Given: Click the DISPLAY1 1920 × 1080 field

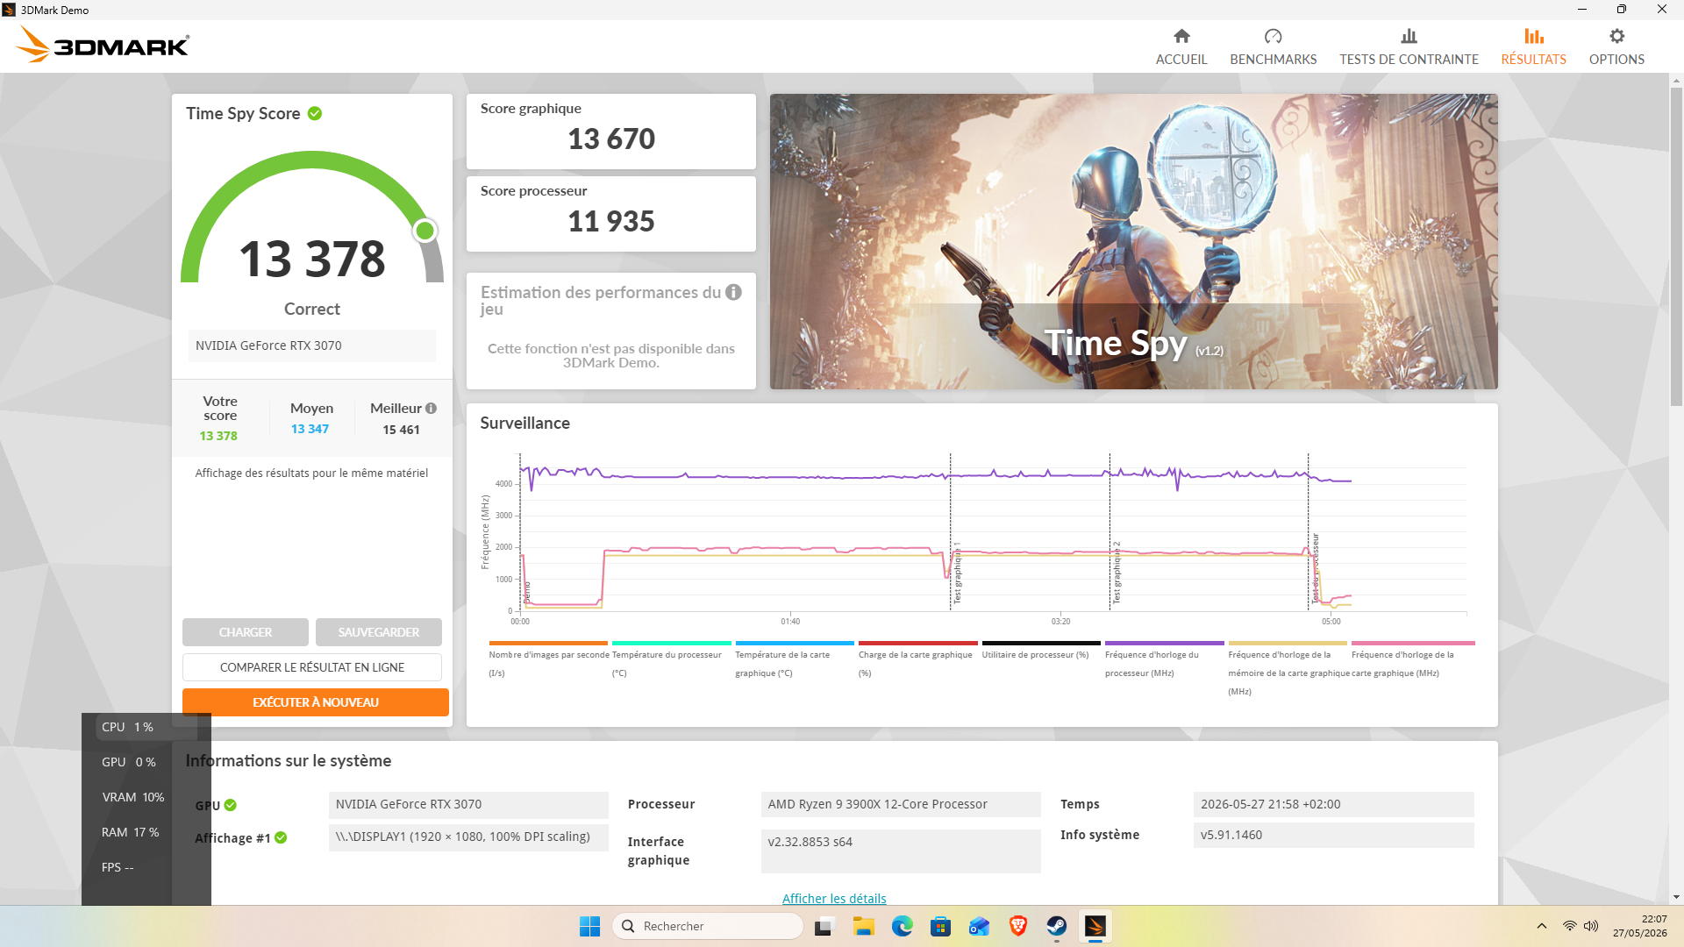Looking at the screenshot, I should [x=468, y=837].
